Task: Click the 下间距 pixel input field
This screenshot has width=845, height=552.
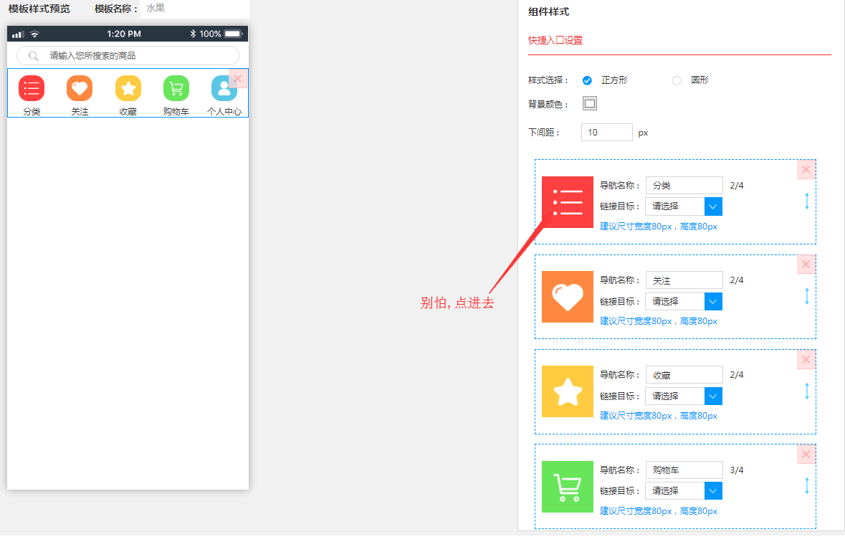Action: [x=606, y=133]
